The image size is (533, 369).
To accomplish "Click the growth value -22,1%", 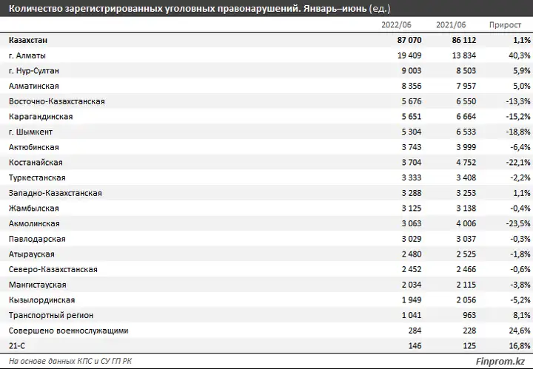I will [x=518, y=162].
